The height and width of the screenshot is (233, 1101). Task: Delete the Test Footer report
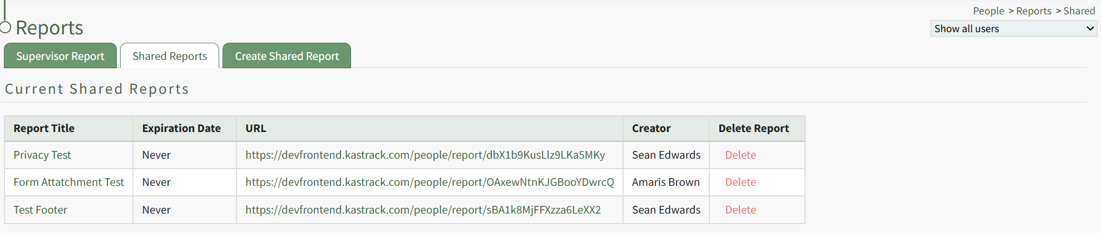[740, 210]
